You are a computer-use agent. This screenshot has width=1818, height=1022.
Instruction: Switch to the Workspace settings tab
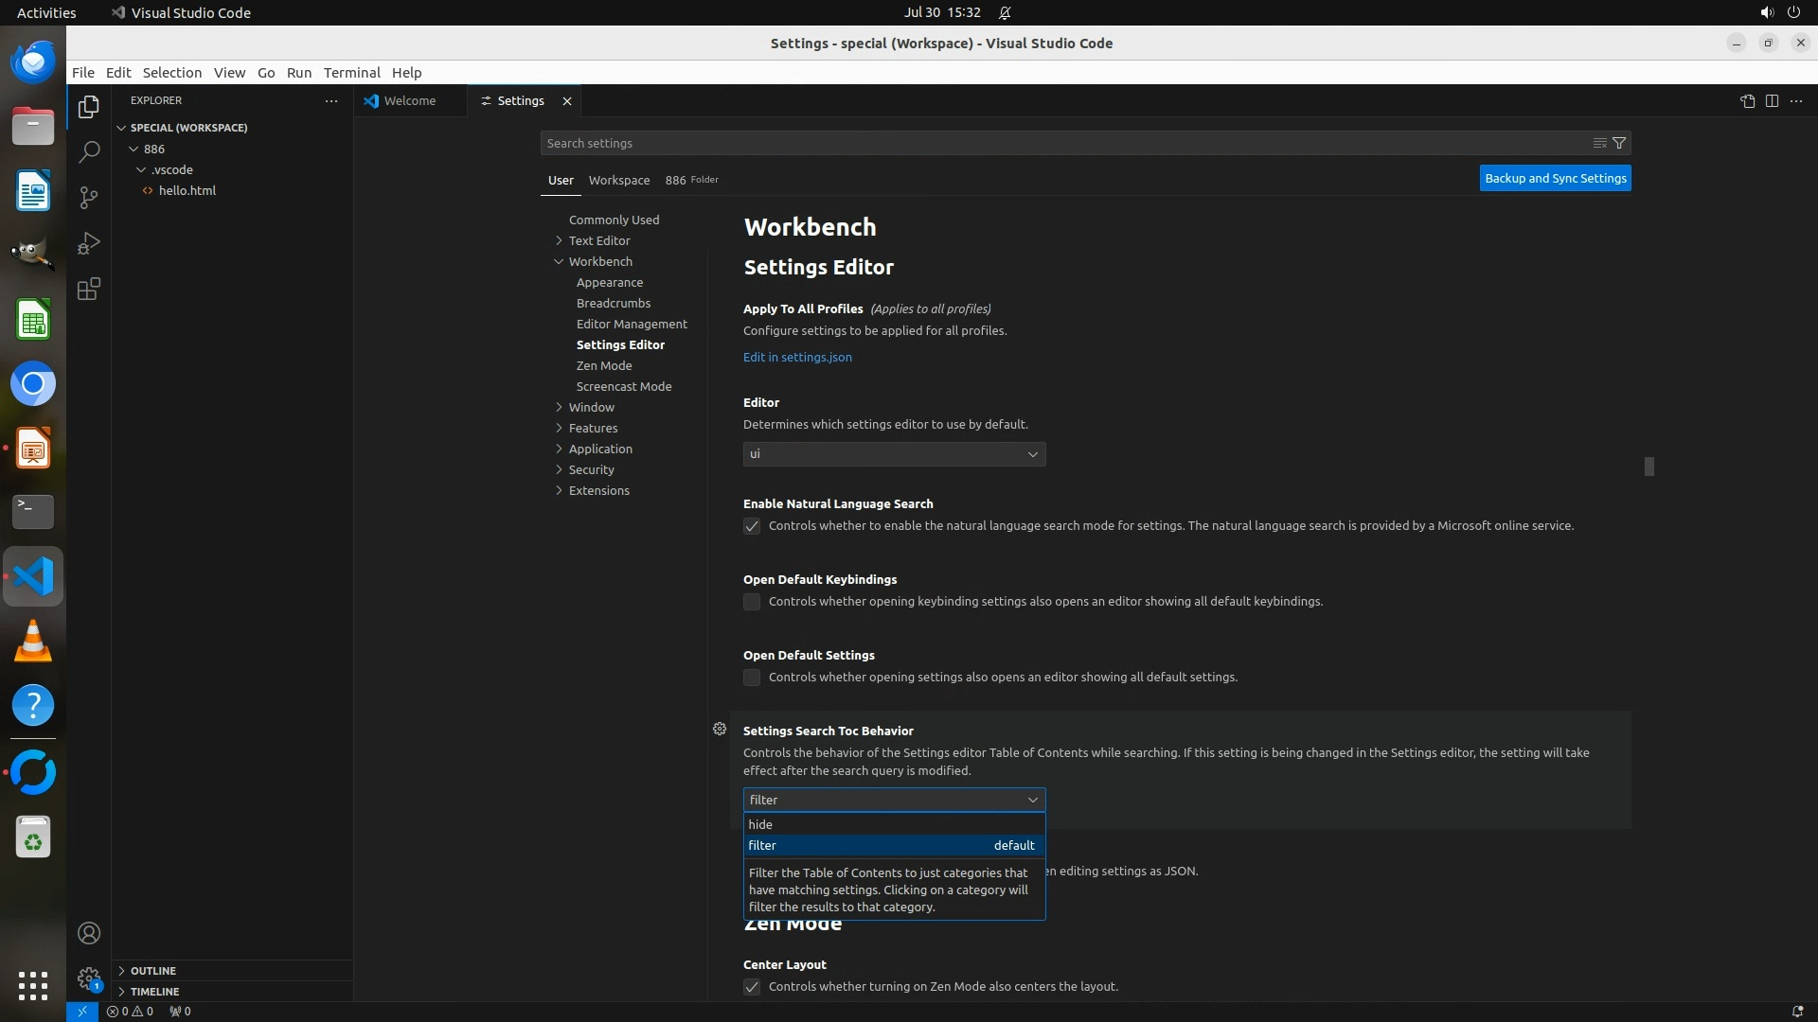(x=618, y=180)
